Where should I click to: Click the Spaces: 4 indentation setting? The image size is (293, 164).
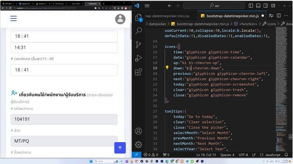click(x=227, y=155)
